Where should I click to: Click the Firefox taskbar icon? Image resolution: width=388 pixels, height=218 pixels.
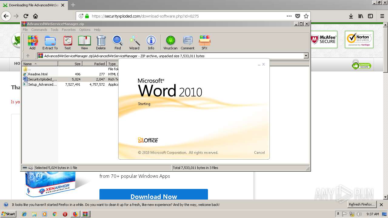[x=75, y=214]
